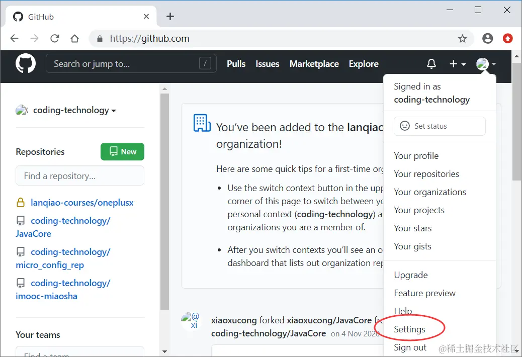View site security lock info
This screenshot has width=522, height=357.
100,39
